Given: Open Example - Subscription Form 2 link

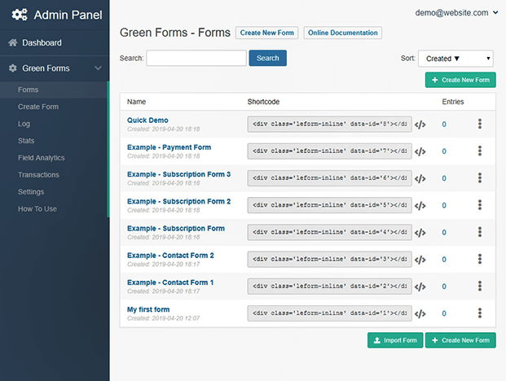Looking at the screenshot, I should 178,201.
